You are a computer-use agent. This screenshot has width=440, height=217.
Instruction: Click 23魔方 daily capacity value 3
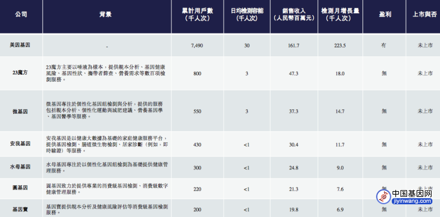[x=247, y=74]
